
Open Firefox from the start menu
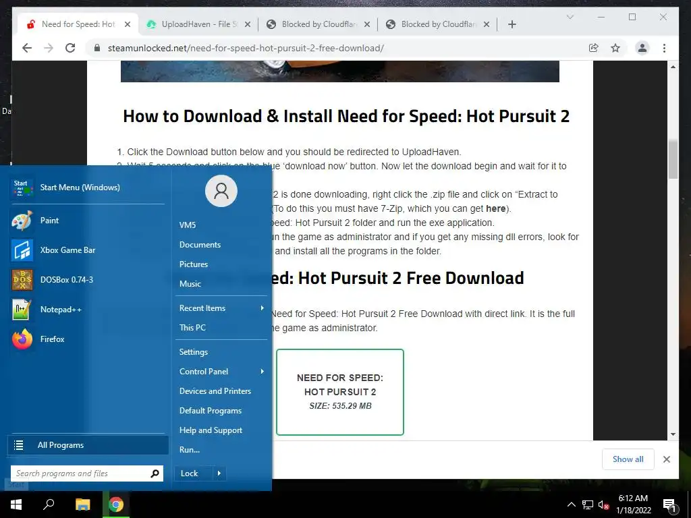click(52, 339)
